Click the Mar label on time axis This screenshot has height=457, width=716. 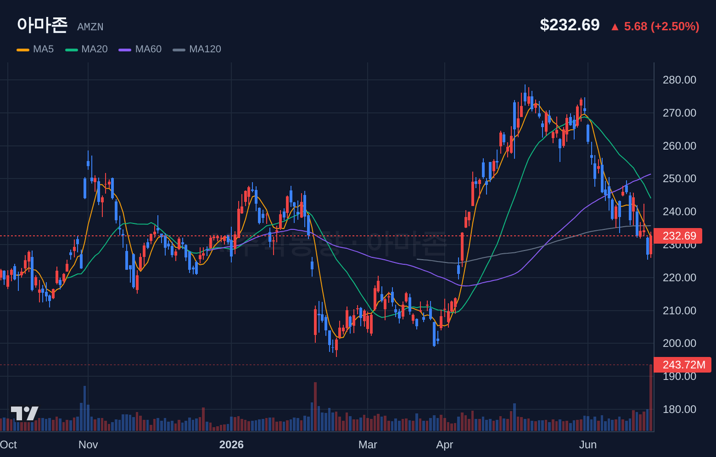pos(368,445)
